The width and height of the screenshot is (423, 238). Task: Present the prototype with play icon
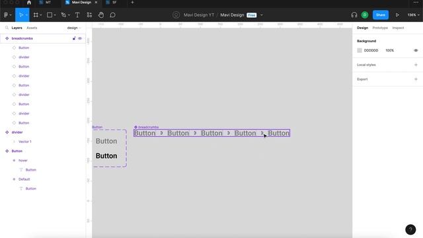[397, 15]
